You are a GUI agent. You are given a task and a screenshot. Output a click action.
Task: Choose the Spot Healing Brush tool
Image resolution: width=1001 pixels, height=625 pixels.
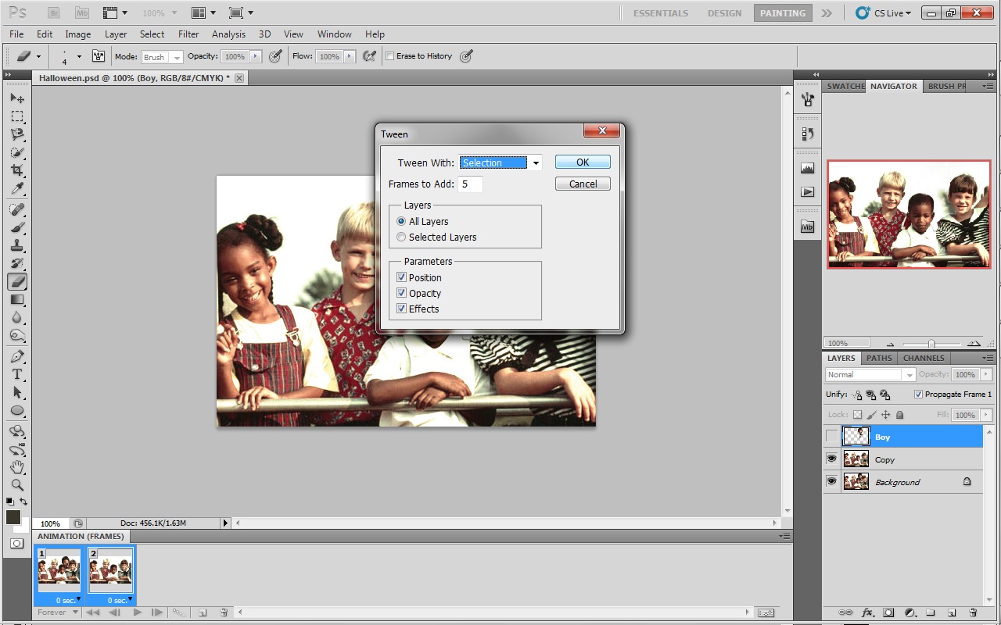click(17, 209)
